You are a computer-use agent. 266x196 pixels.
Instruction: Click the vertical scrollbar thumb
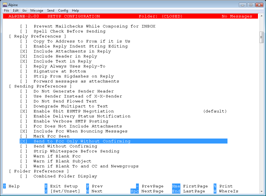pyautogui.click(x=261, y=37)
